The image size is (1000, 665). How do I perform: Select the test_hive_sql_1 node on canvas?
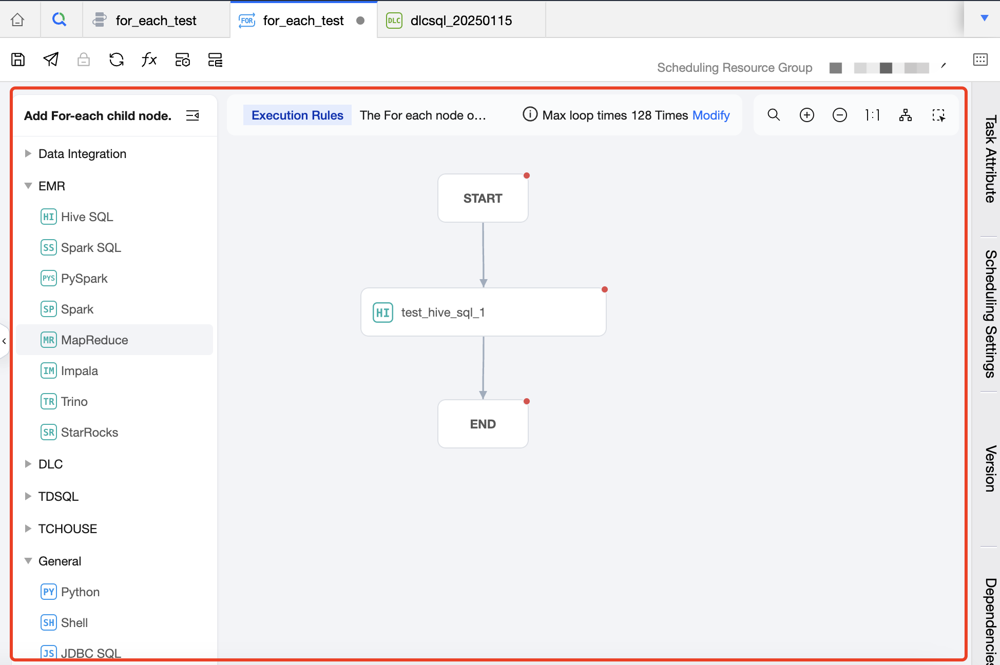pos(483,312)
